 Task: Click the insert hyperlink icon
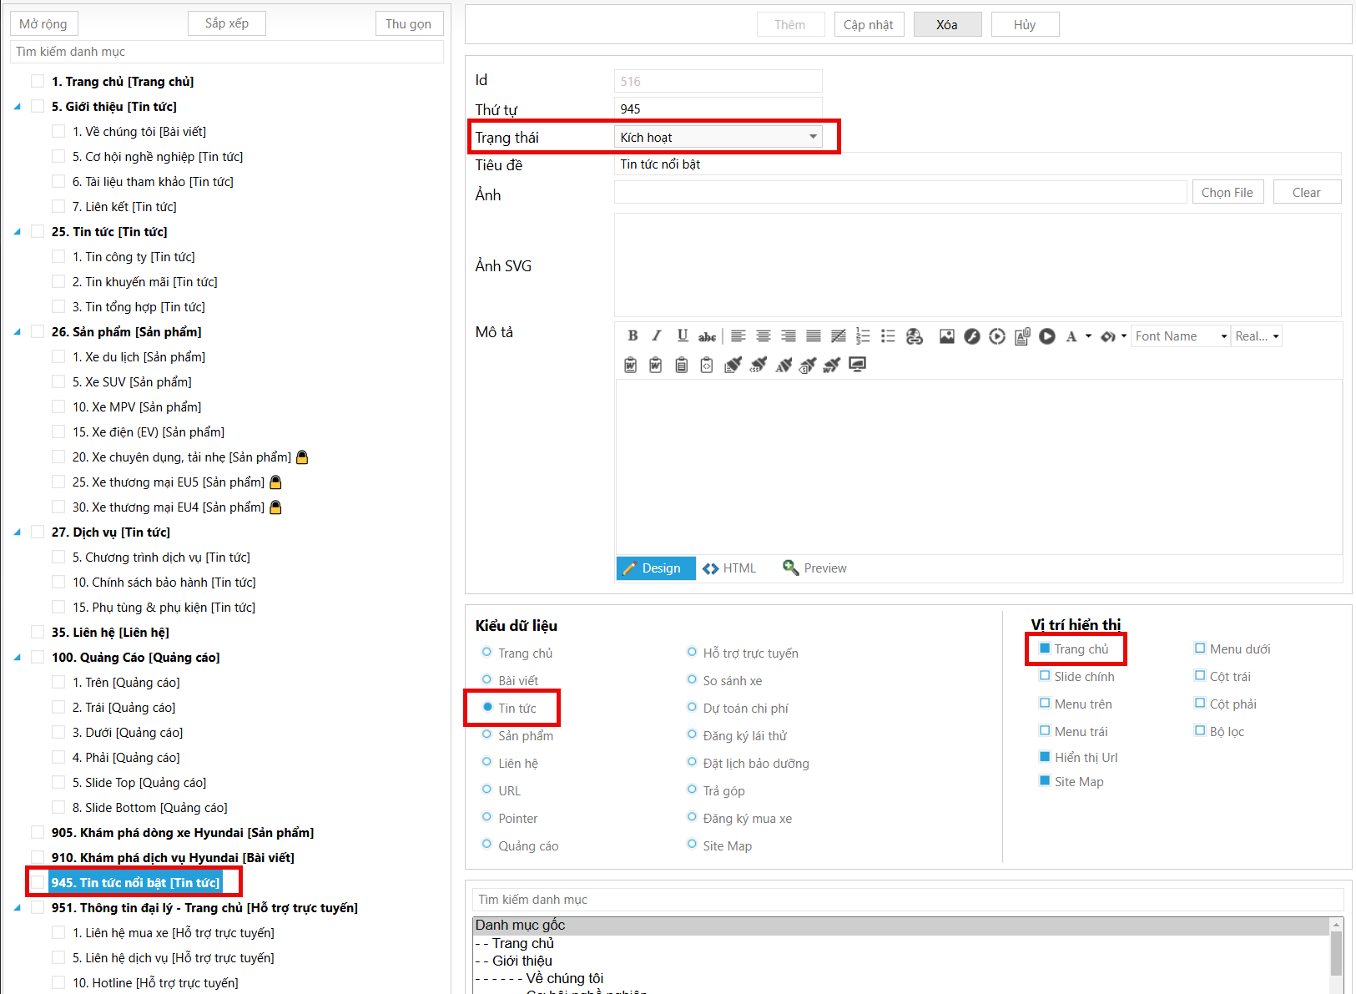point(915,336)
